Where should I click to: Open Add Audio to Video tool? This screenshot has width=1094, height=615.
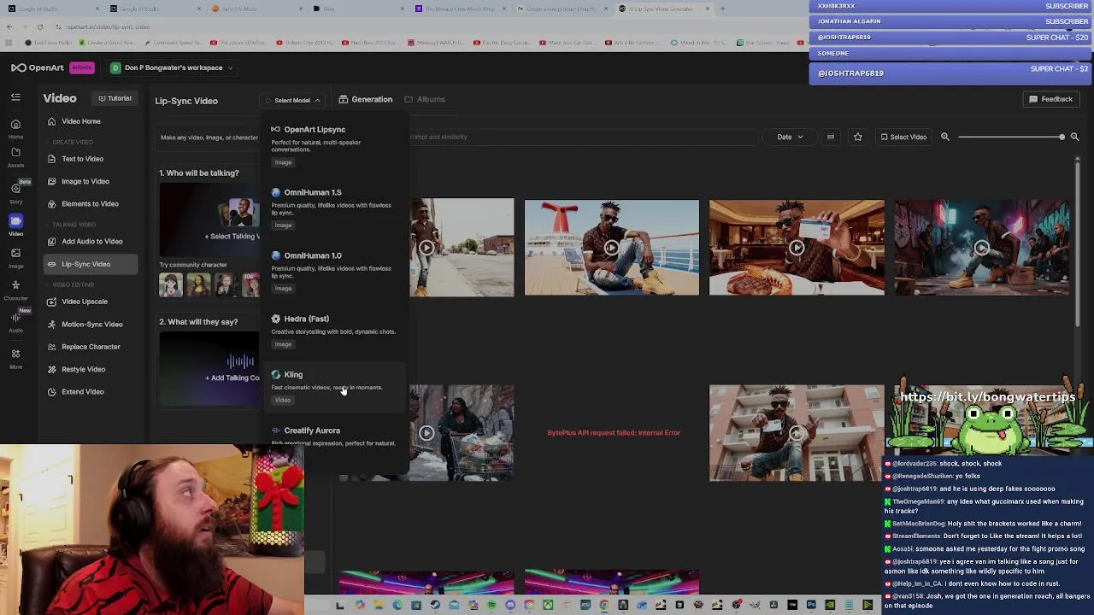click(91, 242)
